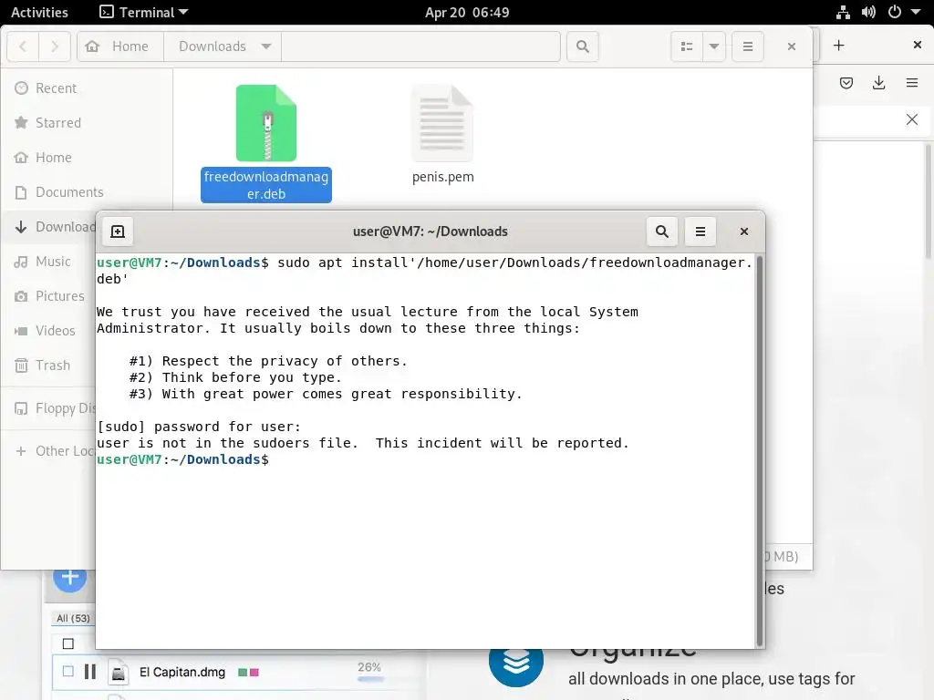The width and height of the screenshot is (934, 700).
Task: Click the freedownloadmanager.deb file name label
Action: [x=266, y=185]
